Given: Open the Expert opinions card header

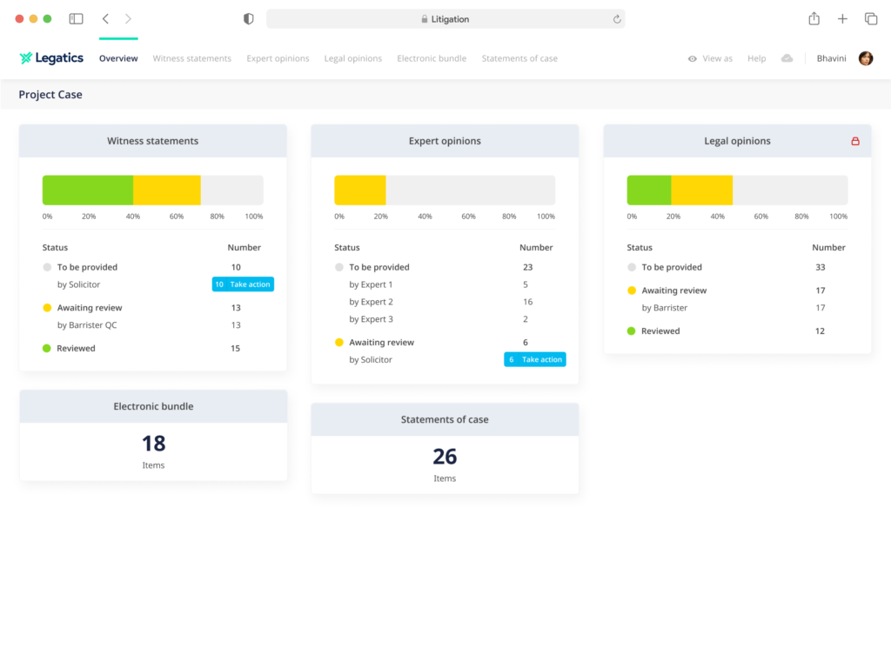Looking at the screenshot, I should [x=445, y=141].
